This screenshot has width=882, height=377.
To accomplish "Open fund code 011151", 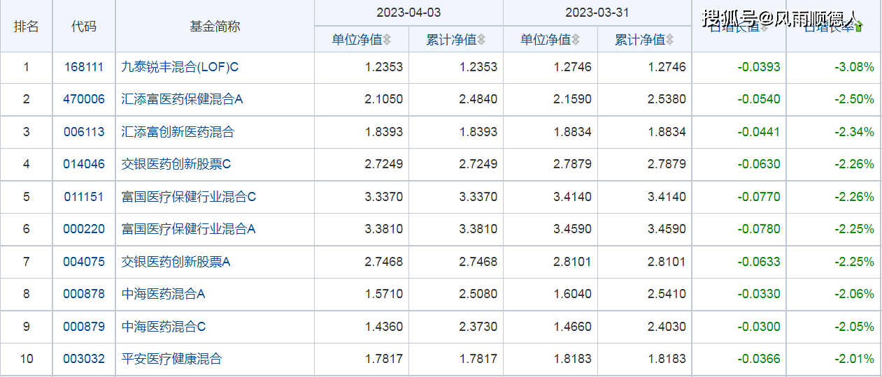I will (83, 197).
